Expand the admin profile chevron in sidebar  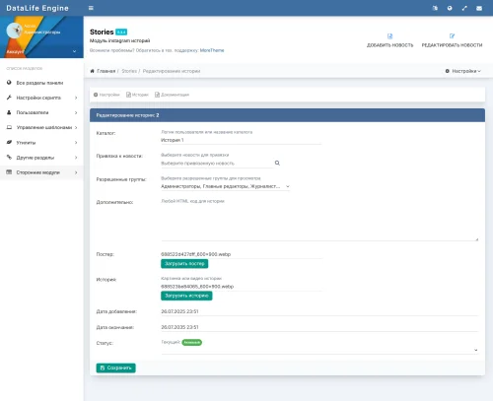coord(74,51)
